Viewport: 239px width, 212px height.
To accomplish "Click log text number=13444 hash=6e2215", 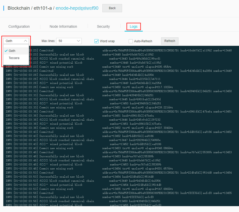I will (x=135, y=79).
